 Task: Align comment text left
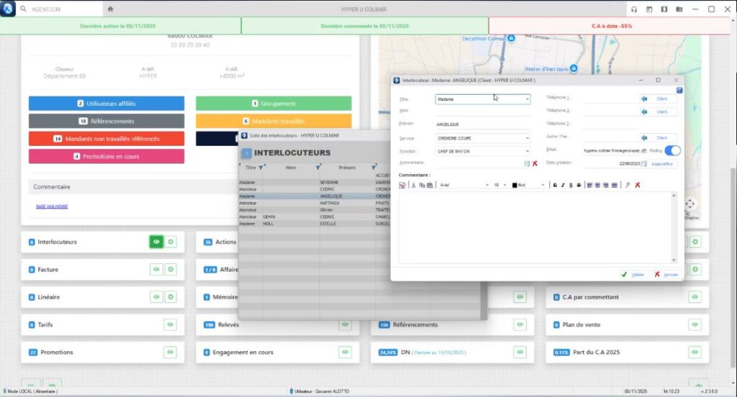click(x=589, y=185)
